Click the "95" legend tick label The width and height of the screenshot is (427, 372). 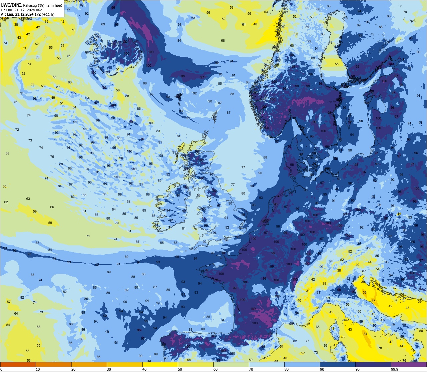pyautogui.click(x=358, y=369)
